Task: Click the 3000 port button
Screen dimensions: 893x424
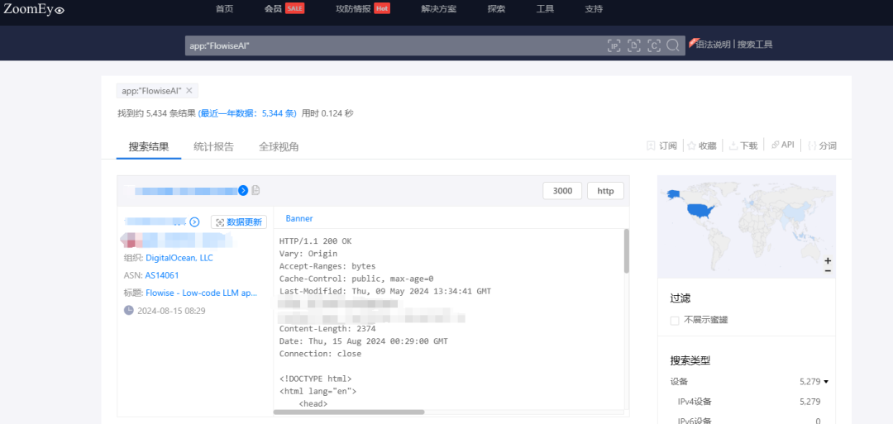Action: 563,191
